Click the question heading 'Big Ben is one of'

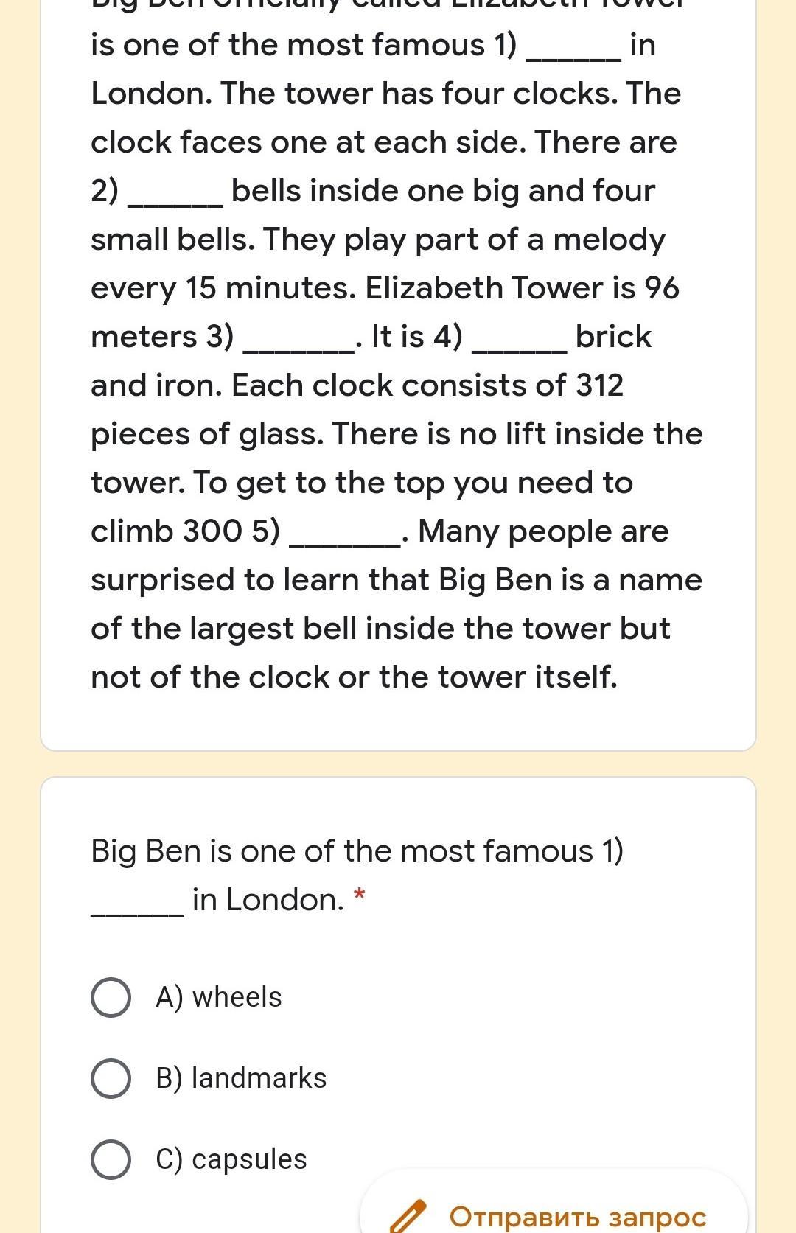[x=357, y=851]
